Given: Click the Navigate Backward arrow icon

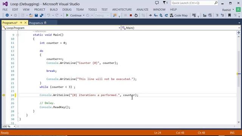Looking at the screenshot, I should [7, 15].
